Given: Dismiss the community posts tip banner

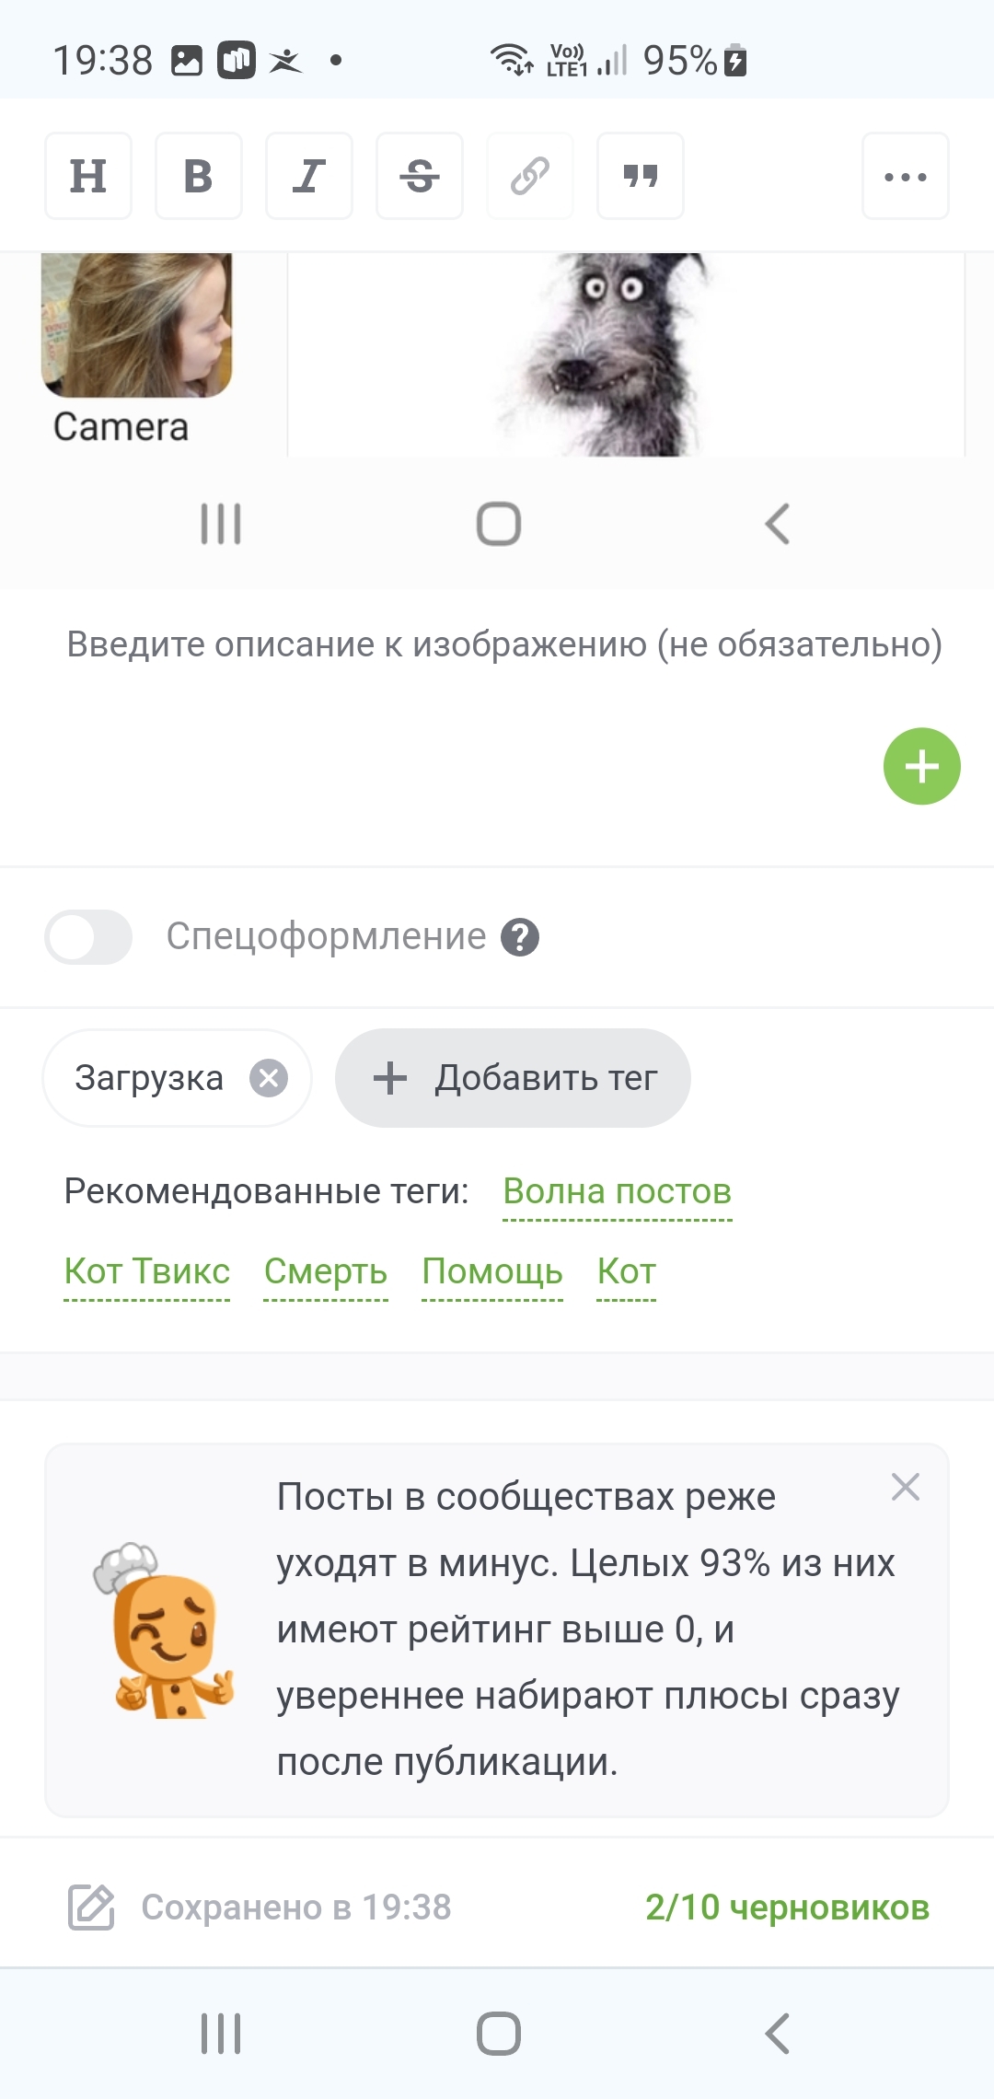Looking at the screenshot, I should pyautogui.click(x=906, y=1487).
